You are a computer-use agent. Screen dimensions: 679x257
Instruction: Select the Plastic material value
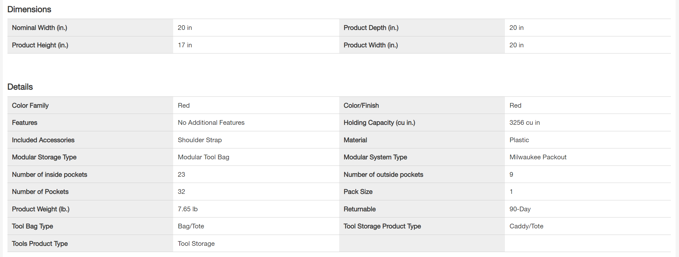[x=519, y=140]
